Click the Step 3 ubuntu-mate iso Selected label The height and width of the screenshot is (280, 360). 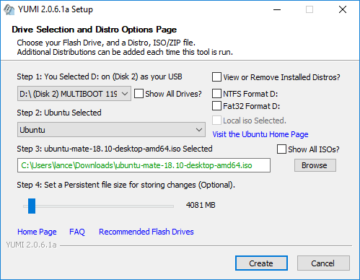tap(115, 149)
